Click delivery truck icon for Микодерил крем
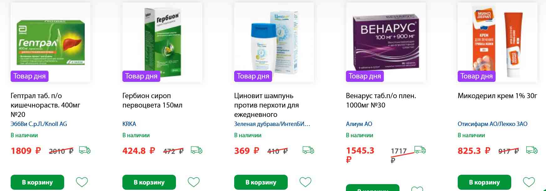 (532, 150)
